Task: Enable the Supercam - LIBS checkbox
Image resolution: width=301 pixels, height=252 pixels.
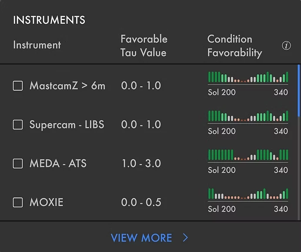Action: pos(18,125)
